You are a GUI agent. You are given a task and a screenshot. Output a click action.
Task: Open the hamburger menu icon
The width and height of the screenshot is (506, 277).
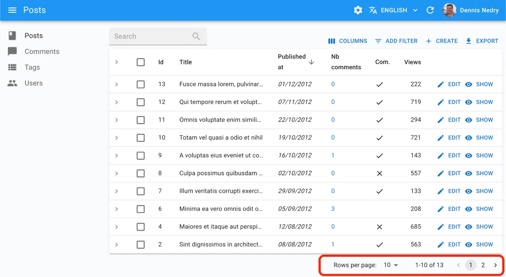12,10
